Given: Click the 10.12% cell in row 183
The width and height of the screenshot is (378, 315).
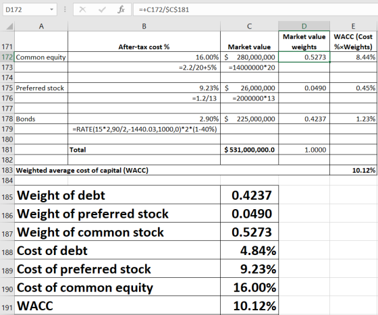Looking at the screenshot, I should pos(353,170).
